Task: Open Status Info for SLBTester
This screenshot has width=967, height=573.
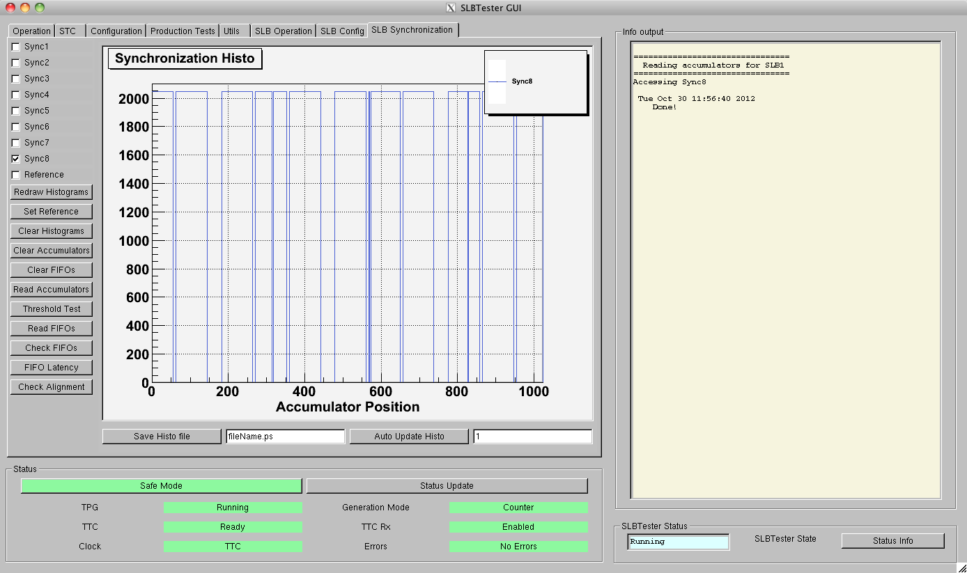Action: click(x=892, y=541)
